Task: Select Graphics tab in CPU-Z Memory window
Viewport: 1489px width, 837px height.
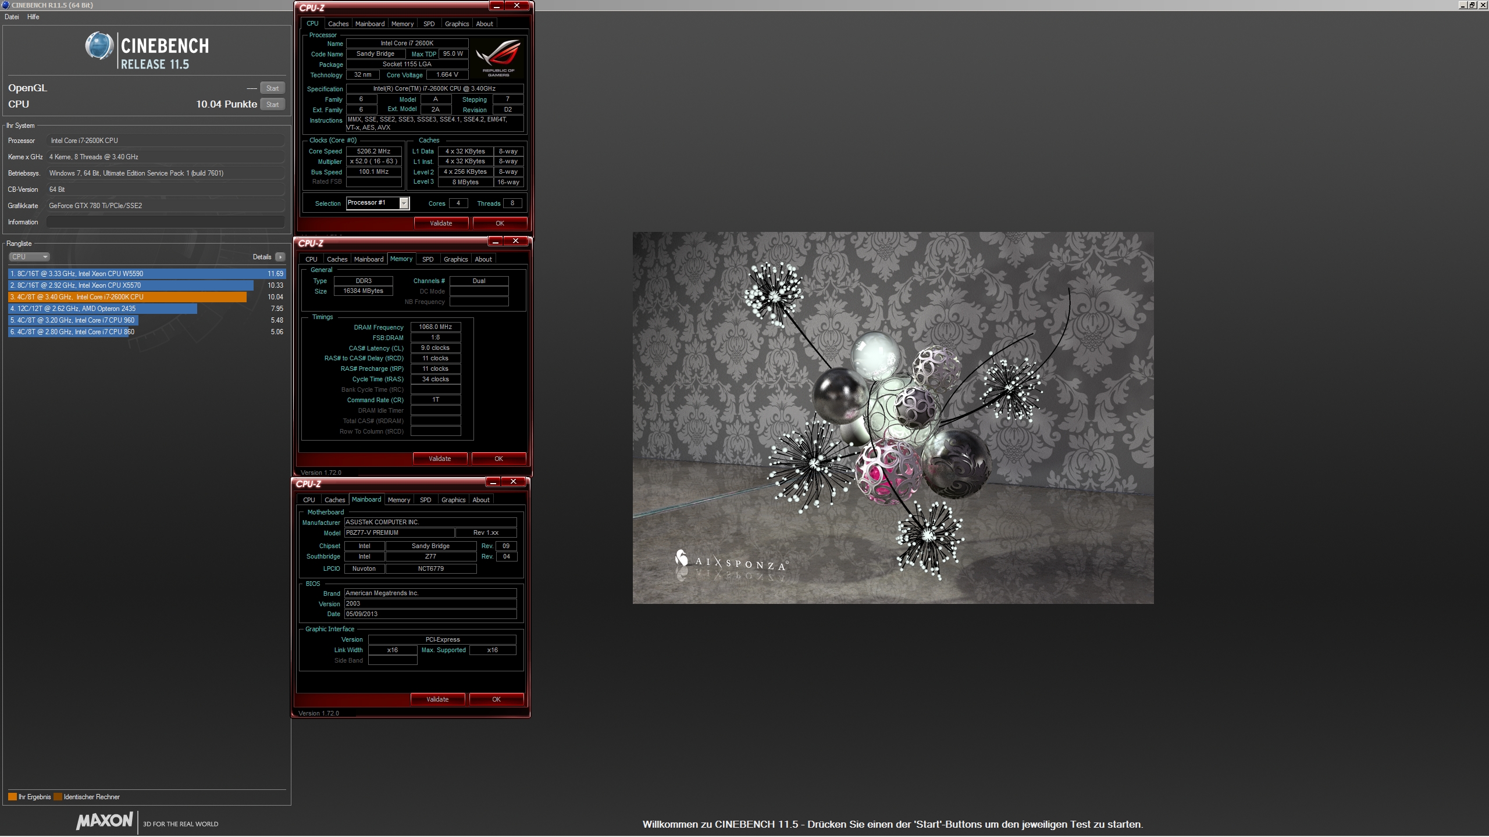Action: pos(455,259)
